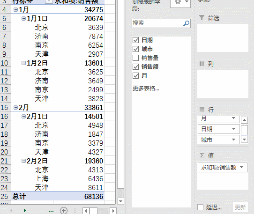Click the sheet tabs ellipsis
The width and height of the screenshot is (254, 214).
click(51, 211)
